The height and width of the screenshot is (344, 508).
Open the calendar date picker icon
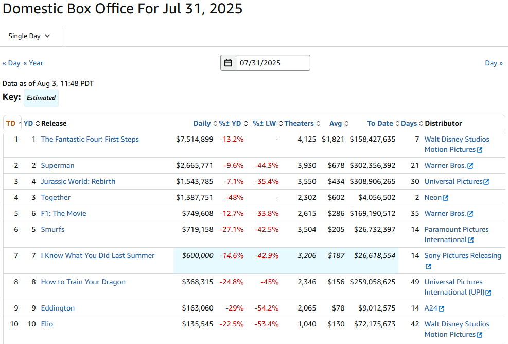(228, 63)
